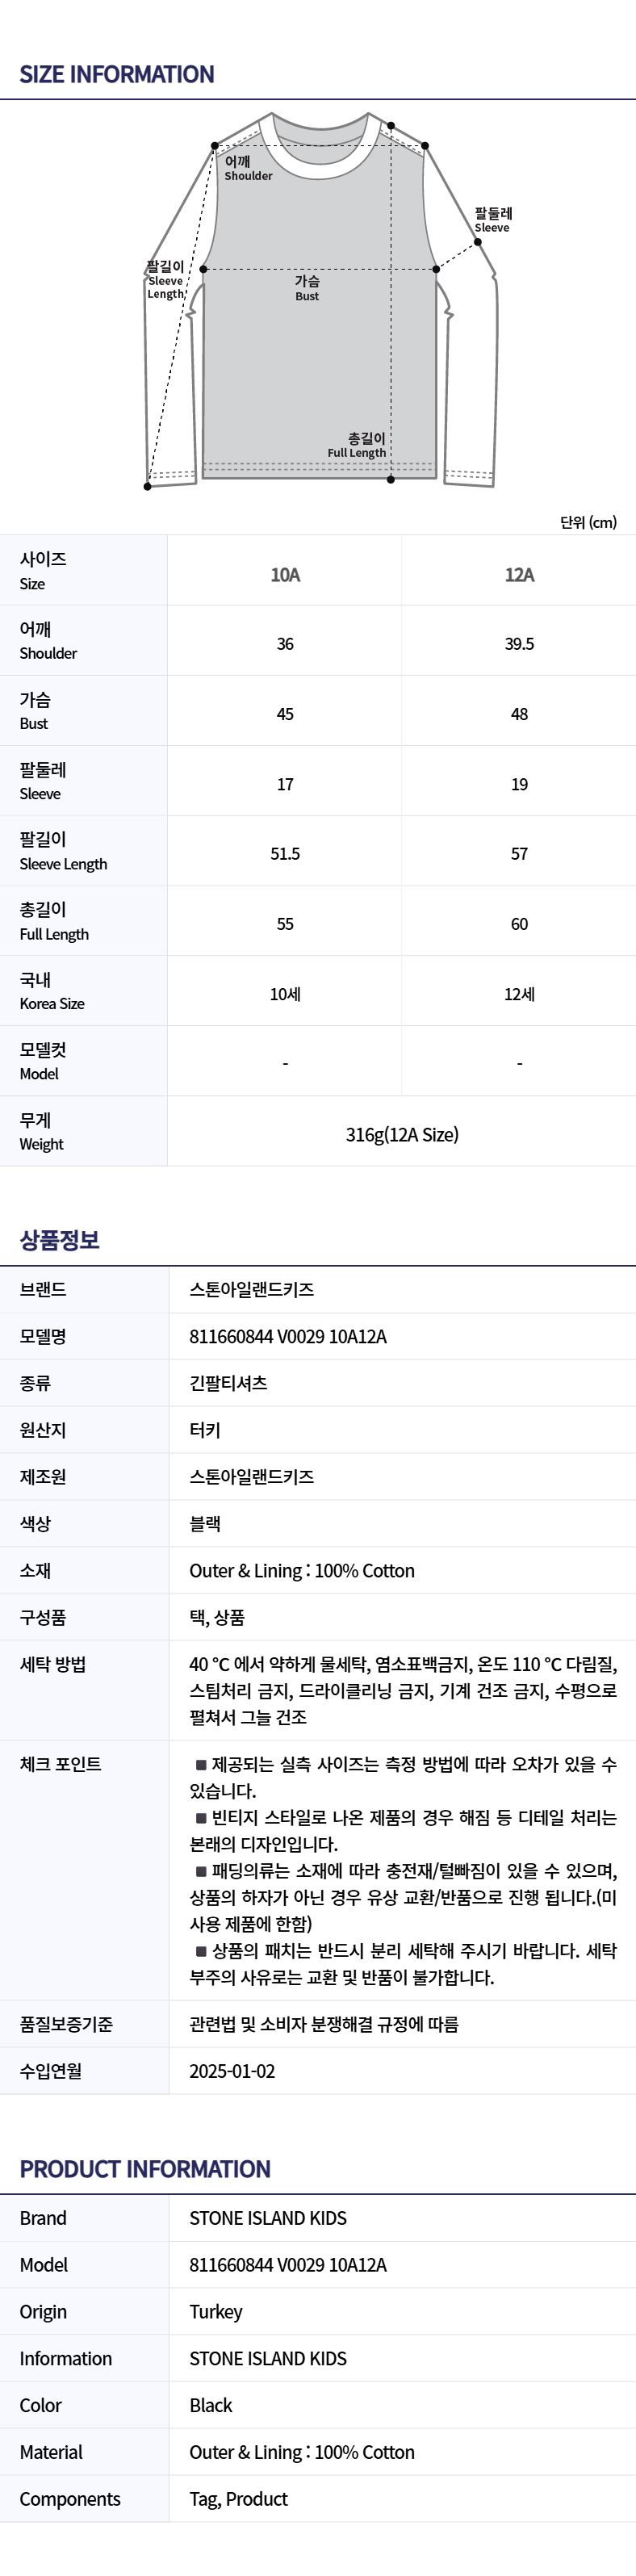
Task: Click the 상품정보 section heading
Action: pyautogui.click(x=60, y=1240)
